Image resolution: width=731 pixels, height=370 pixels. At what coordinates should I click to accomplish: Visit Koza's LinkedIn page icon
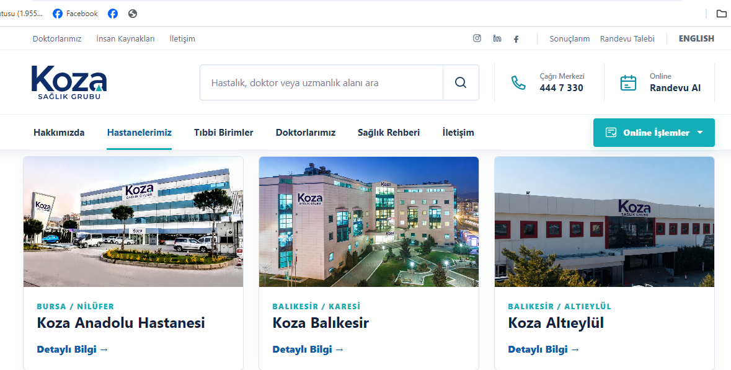(x=497, y=38)
